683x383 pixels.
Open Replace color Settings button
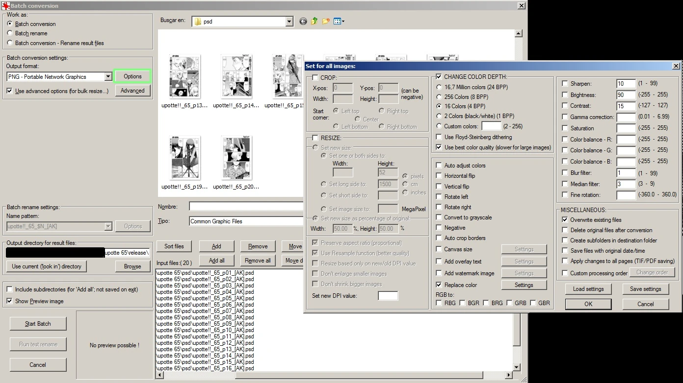524,285
